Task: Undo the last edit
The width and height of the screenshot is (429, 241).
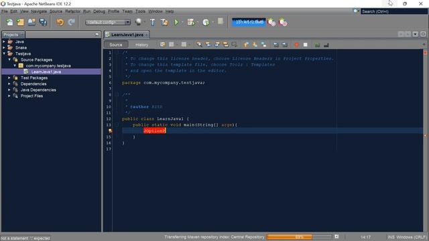Action: click(x=60, y=22)
